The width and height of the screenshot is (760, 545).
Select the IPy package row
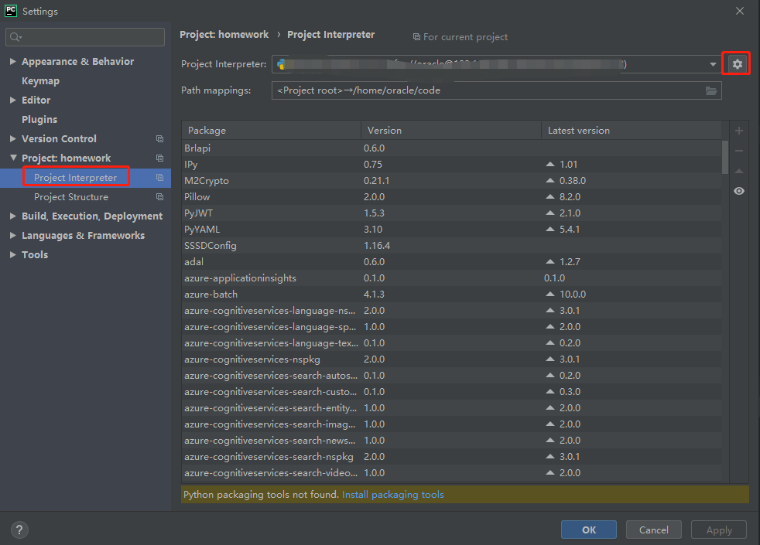(452, 165)
